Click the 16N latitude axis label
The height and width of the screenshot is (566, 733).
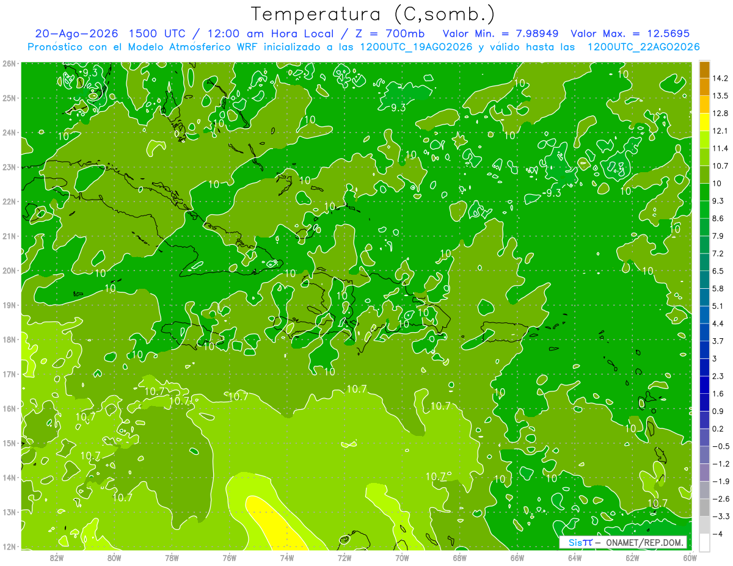[9, 408]
